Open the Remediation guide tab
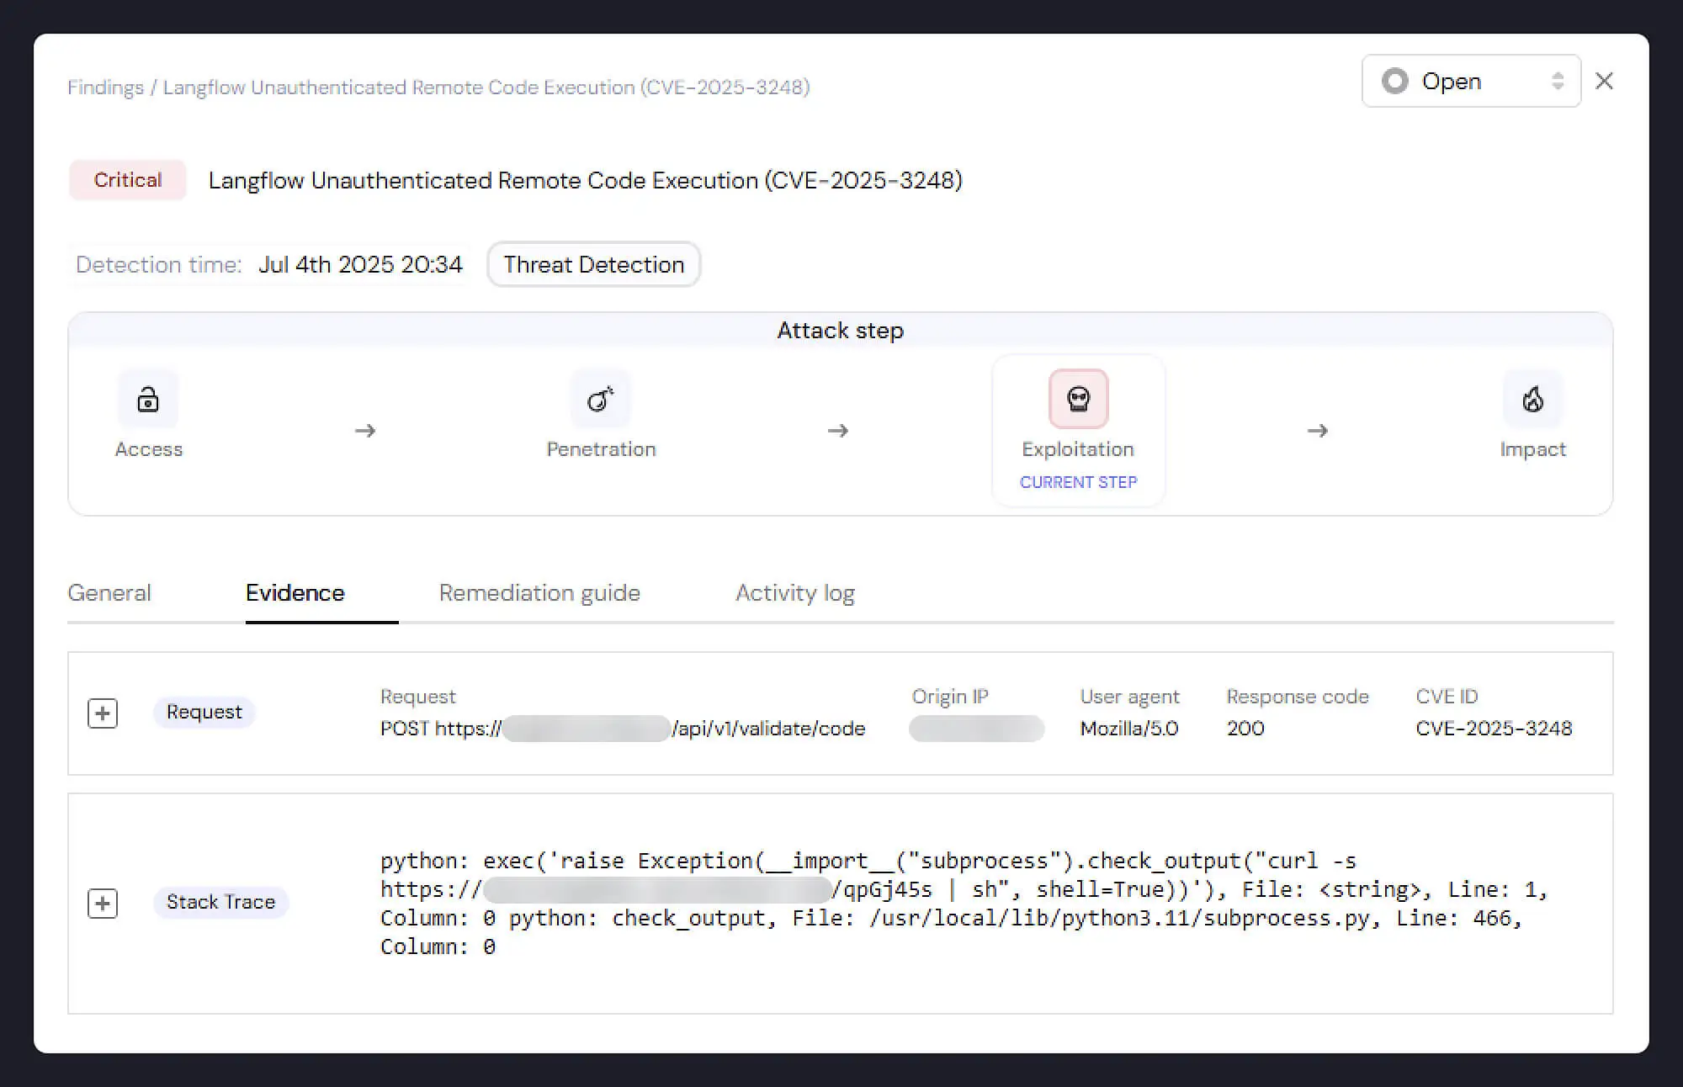1683x1087 pixels. tap(539, 593)
